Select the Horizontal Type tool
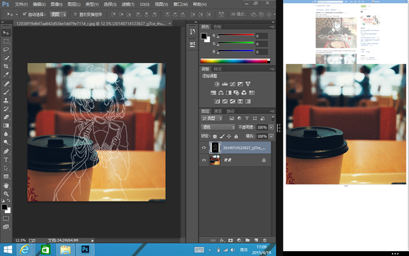 [6, 160]
